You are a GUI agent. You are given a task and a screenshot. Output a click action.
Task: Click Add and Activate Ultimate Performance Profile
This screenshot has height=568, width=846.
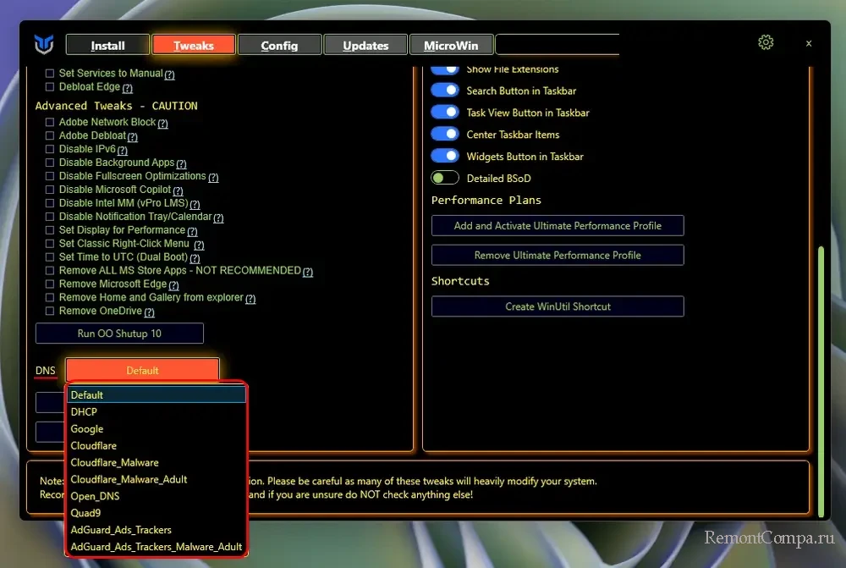pyautogui.click(x=558, y=226)
